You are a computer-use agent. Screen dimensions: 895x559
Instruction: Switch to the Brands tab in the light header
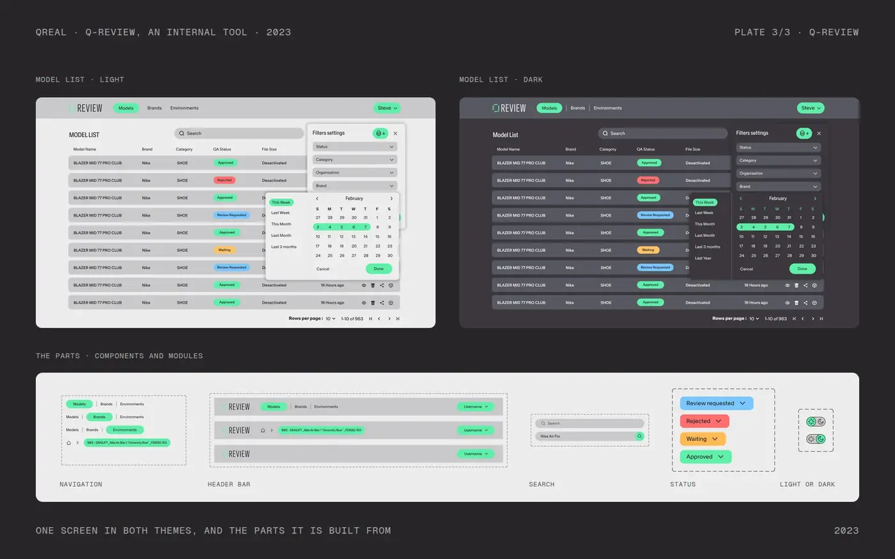(x=154, y=108)
